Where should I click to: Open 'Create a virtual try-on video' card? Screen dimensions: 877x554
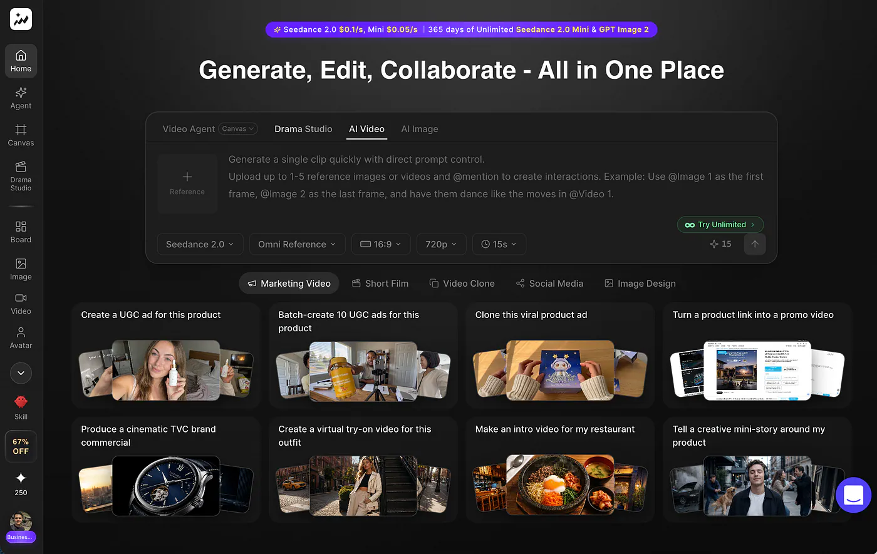point(363,470)
